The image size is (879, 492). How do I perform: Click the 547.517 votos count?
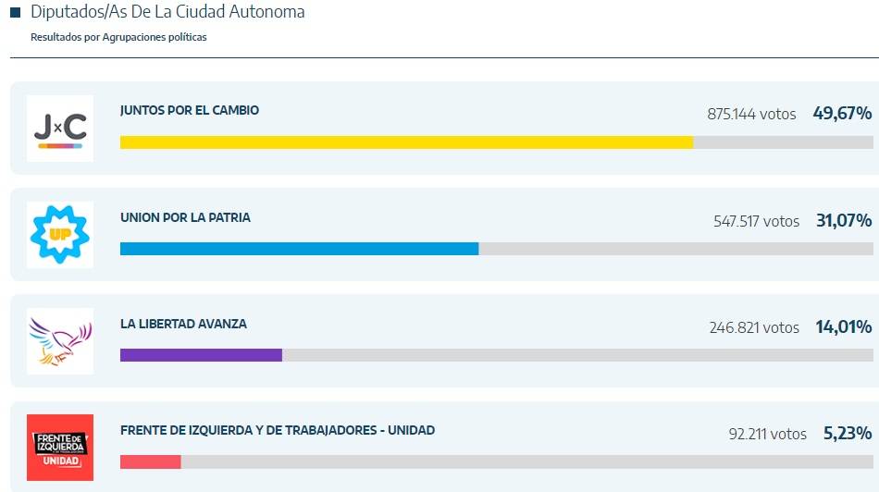click(x=756, y=221)
